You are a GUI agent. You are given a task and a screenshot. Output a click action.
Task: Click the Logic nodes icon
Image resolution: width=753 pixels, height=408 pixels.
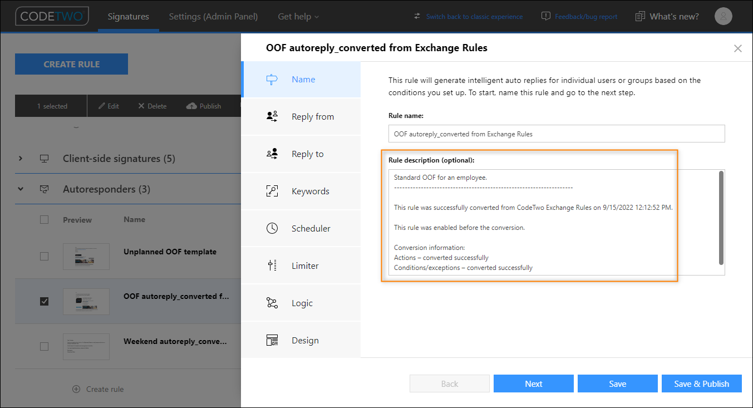coord(272,303)
